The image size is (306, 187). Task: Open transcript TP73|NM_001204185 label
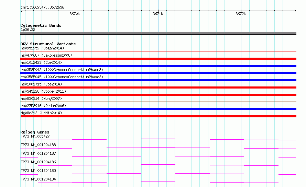38,171
